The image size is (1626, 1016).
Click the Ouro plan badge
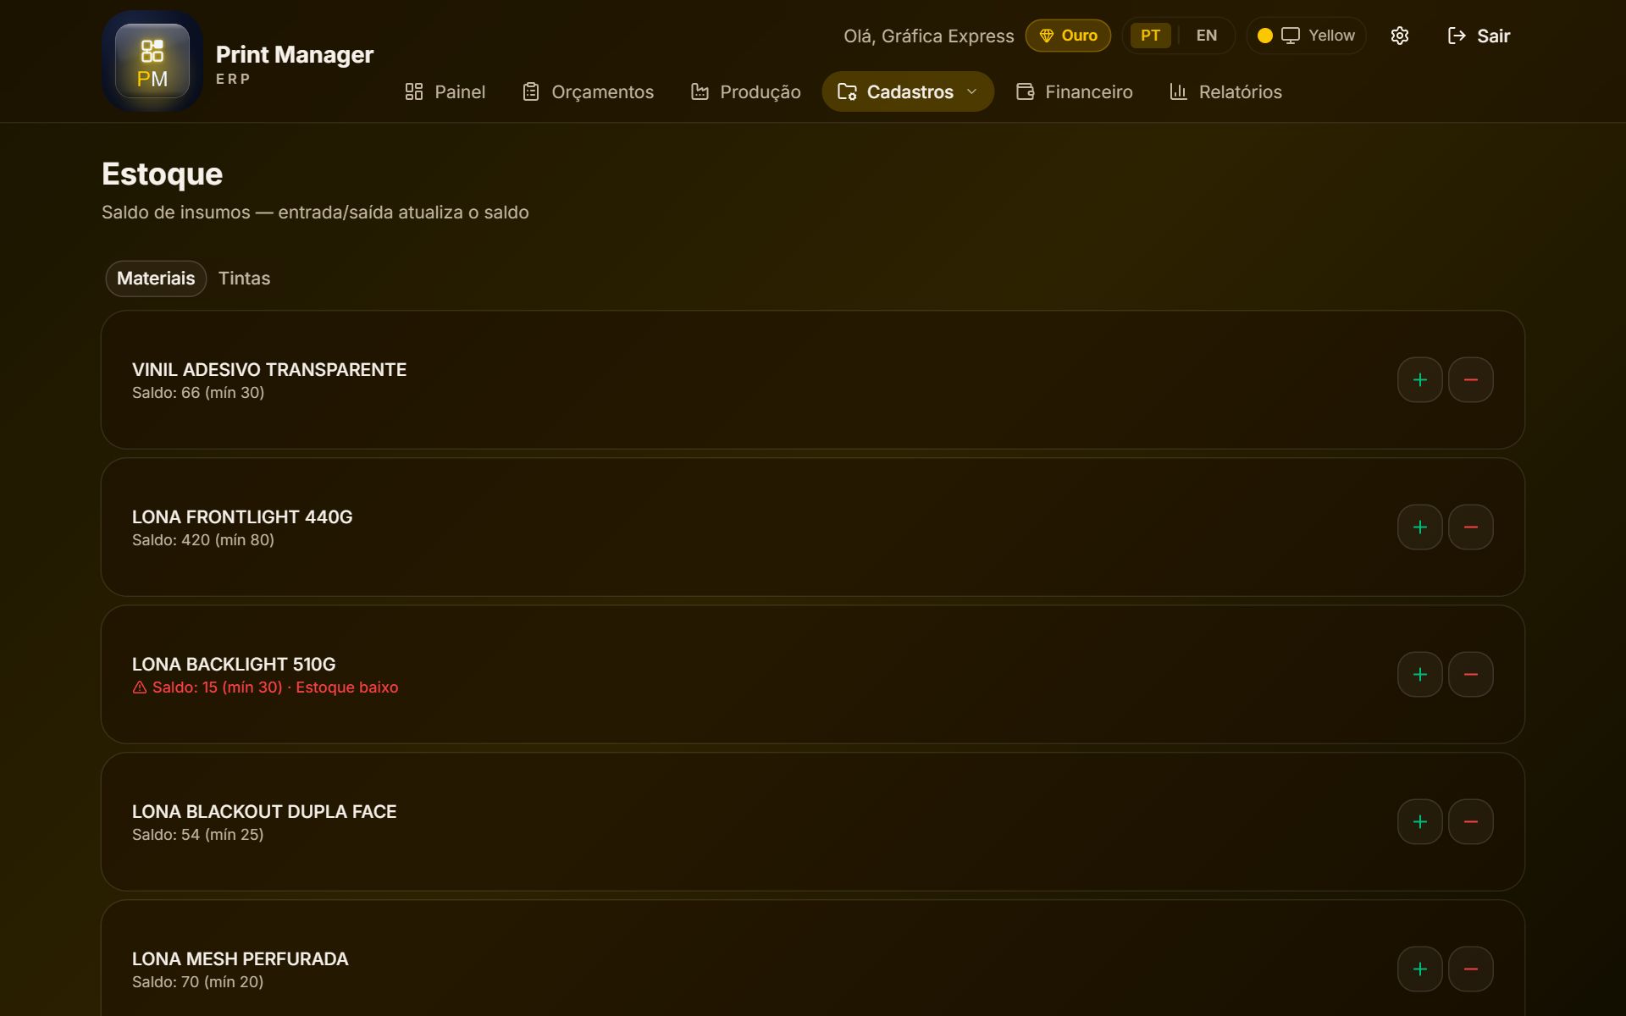1069,36
